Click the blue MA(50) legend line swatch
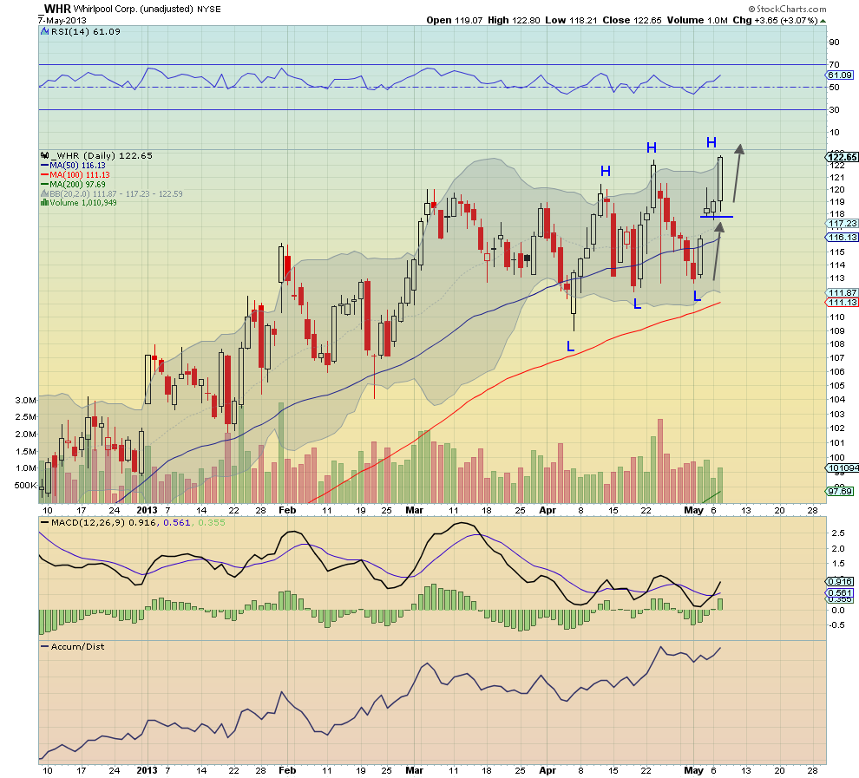Screen dimensions: 859x778 pyautogui.click(x=45, y=166)
